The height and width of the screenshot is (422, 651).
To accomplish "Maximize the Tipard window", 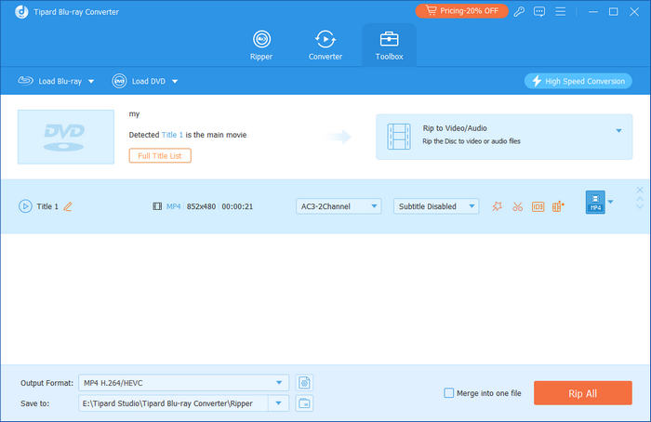I will coord(613,11).
